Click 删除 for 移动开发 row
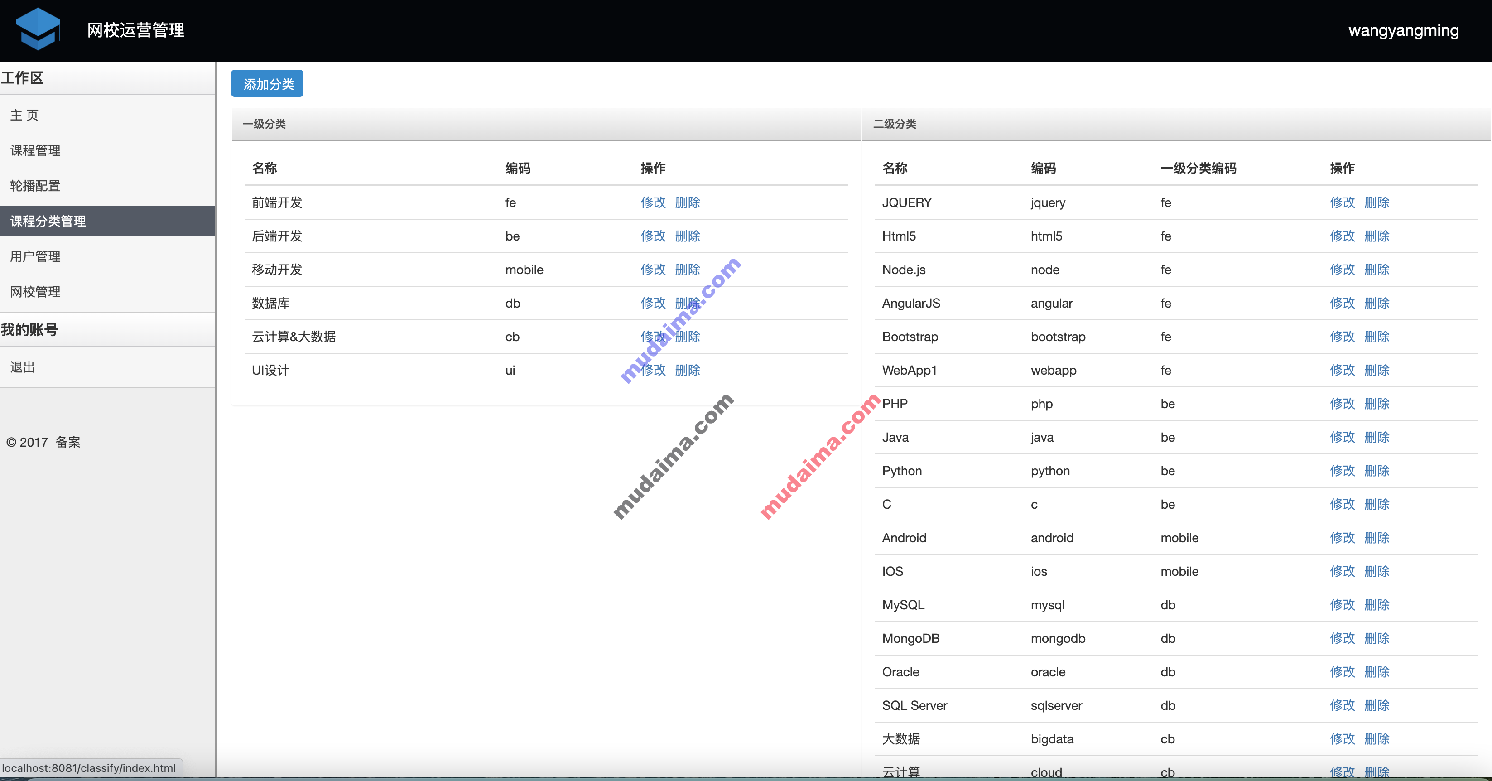The image size is (1492, 781). [x=688, y=270]
